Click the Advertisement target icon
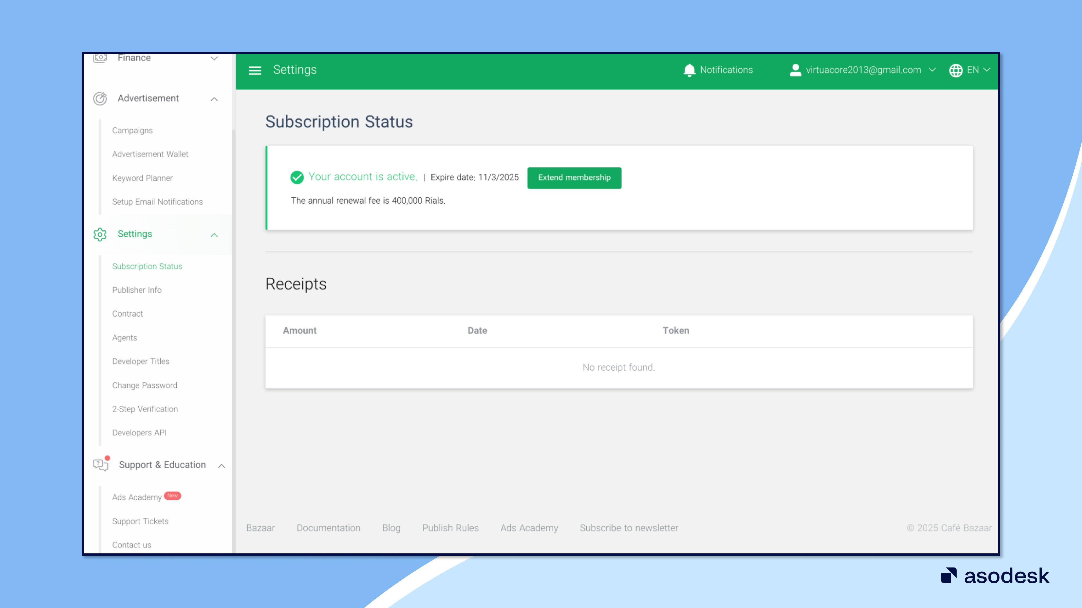This screenshot has height=608, width=1082. [100, 99]
